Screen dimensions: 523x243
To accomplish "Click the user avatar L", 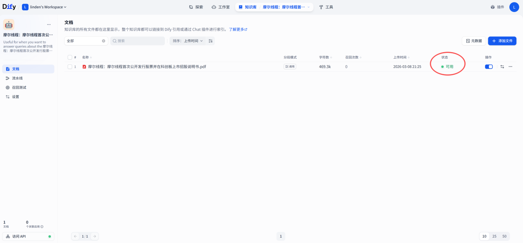I will pyautogui.click(x=514, y=7).
